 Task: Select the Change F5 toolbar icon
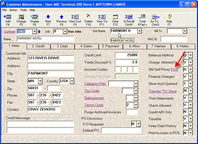coord(21,17)
